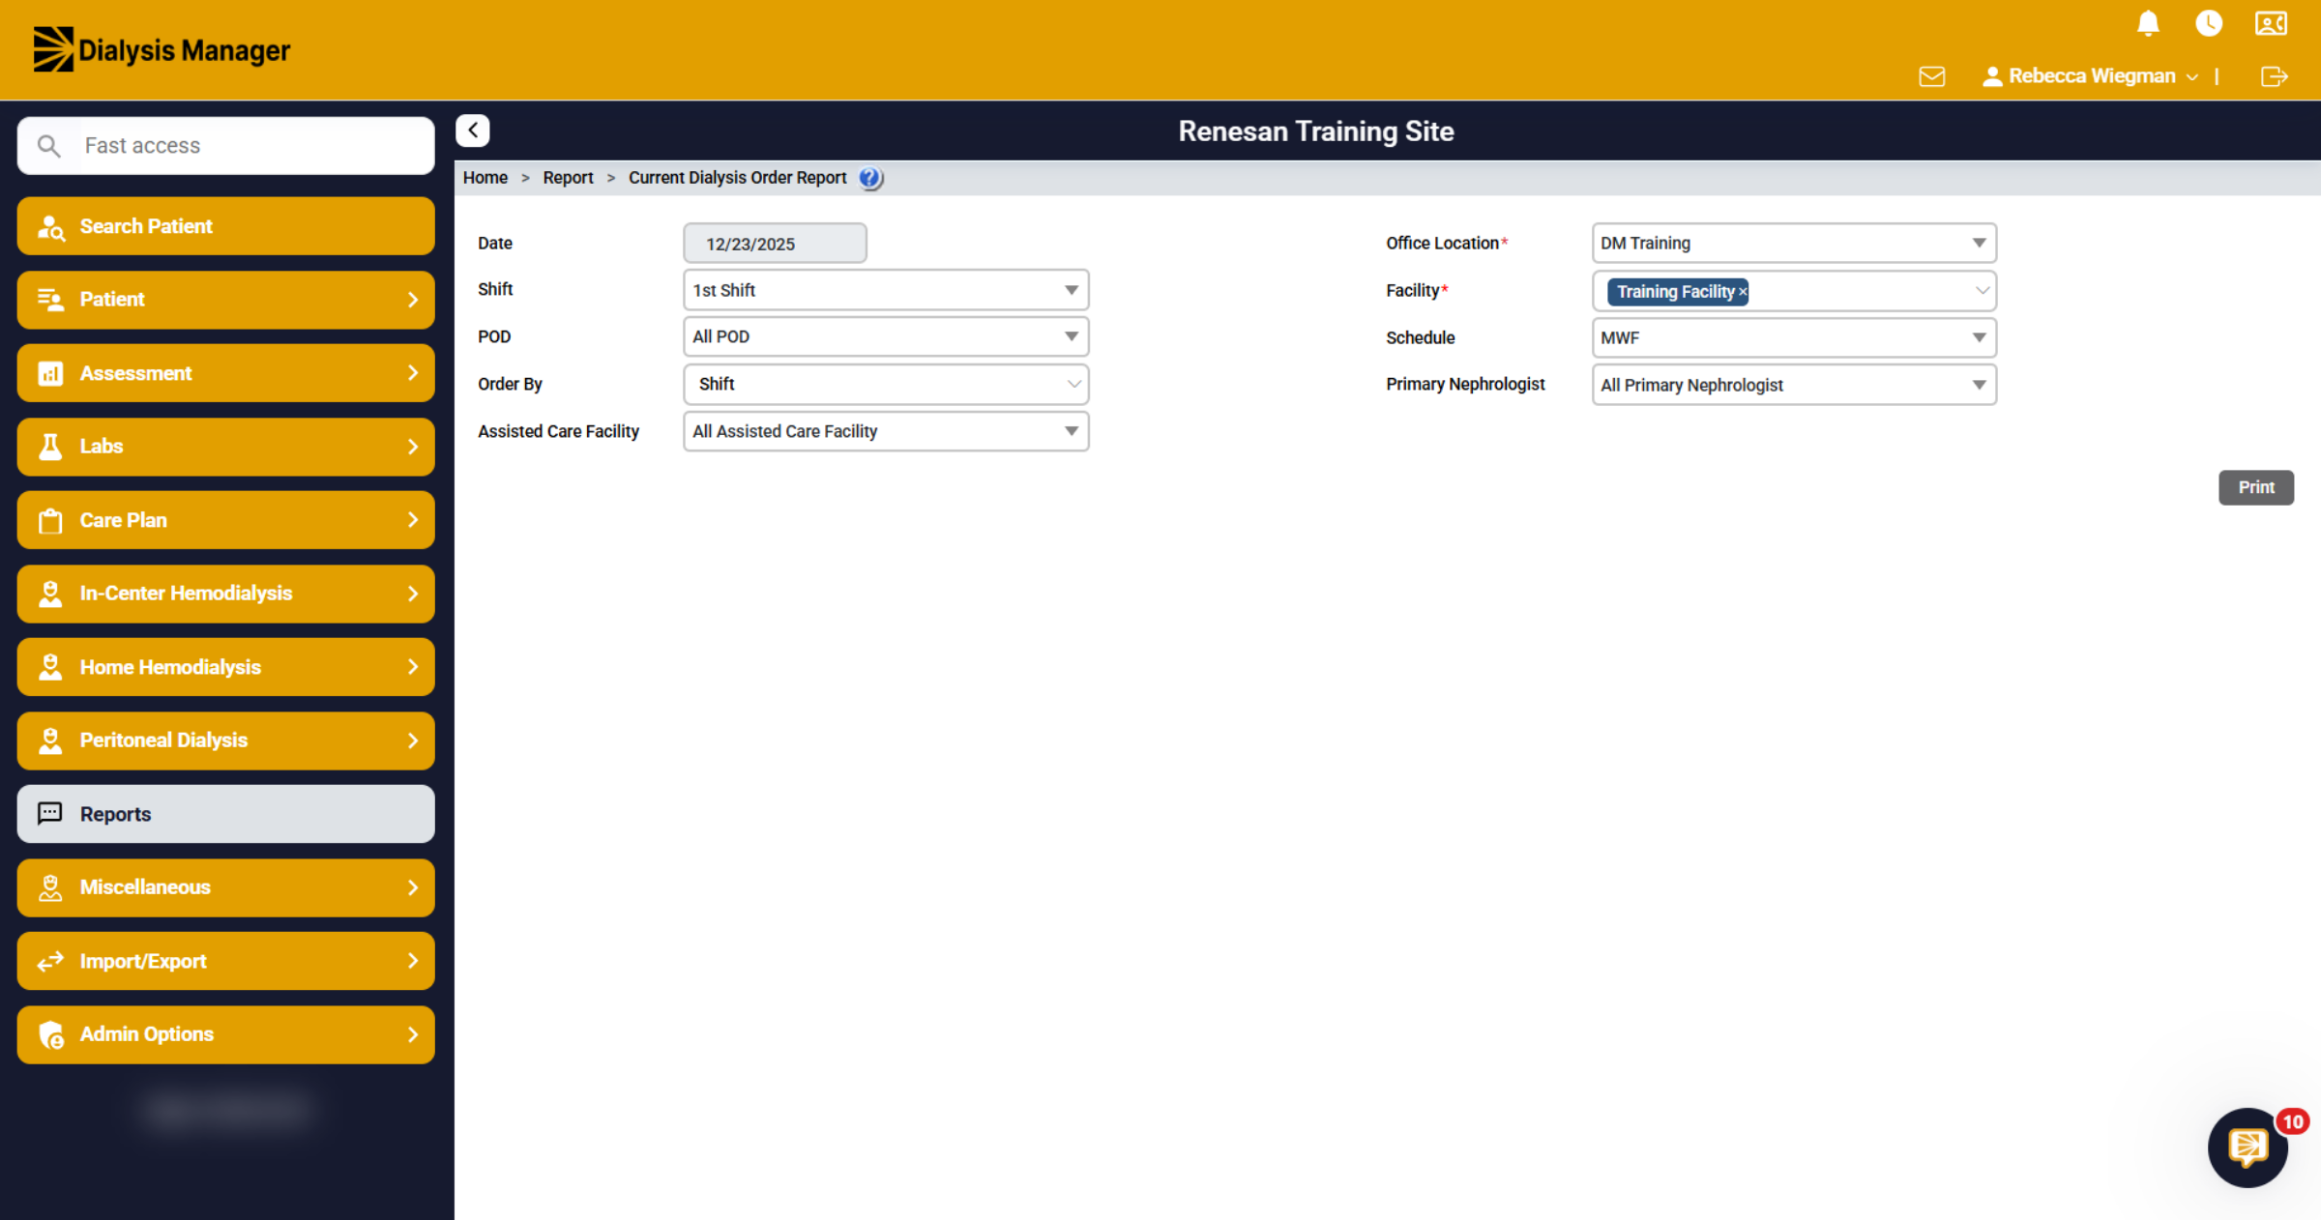Expand the Labs sidebar menu
The width and height of the screenshot is (2321, 1220).
225,447
